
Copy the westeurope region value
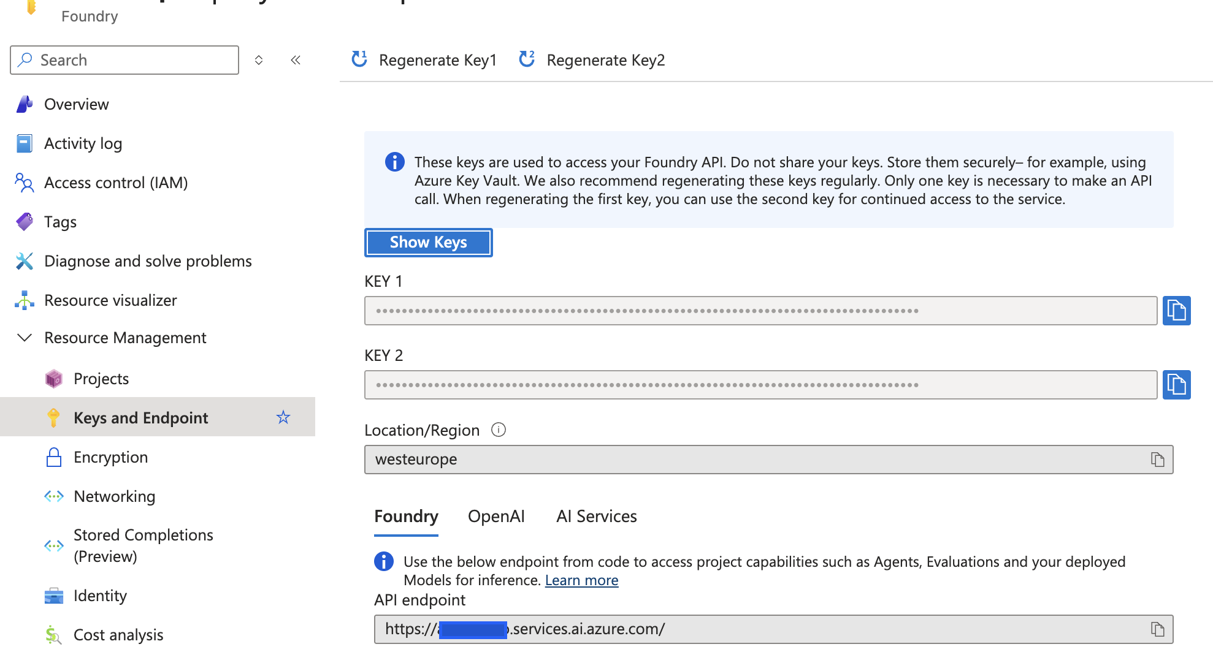1157,459
